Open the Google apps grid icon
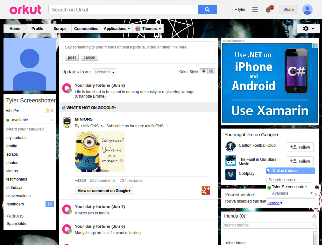 255,10
